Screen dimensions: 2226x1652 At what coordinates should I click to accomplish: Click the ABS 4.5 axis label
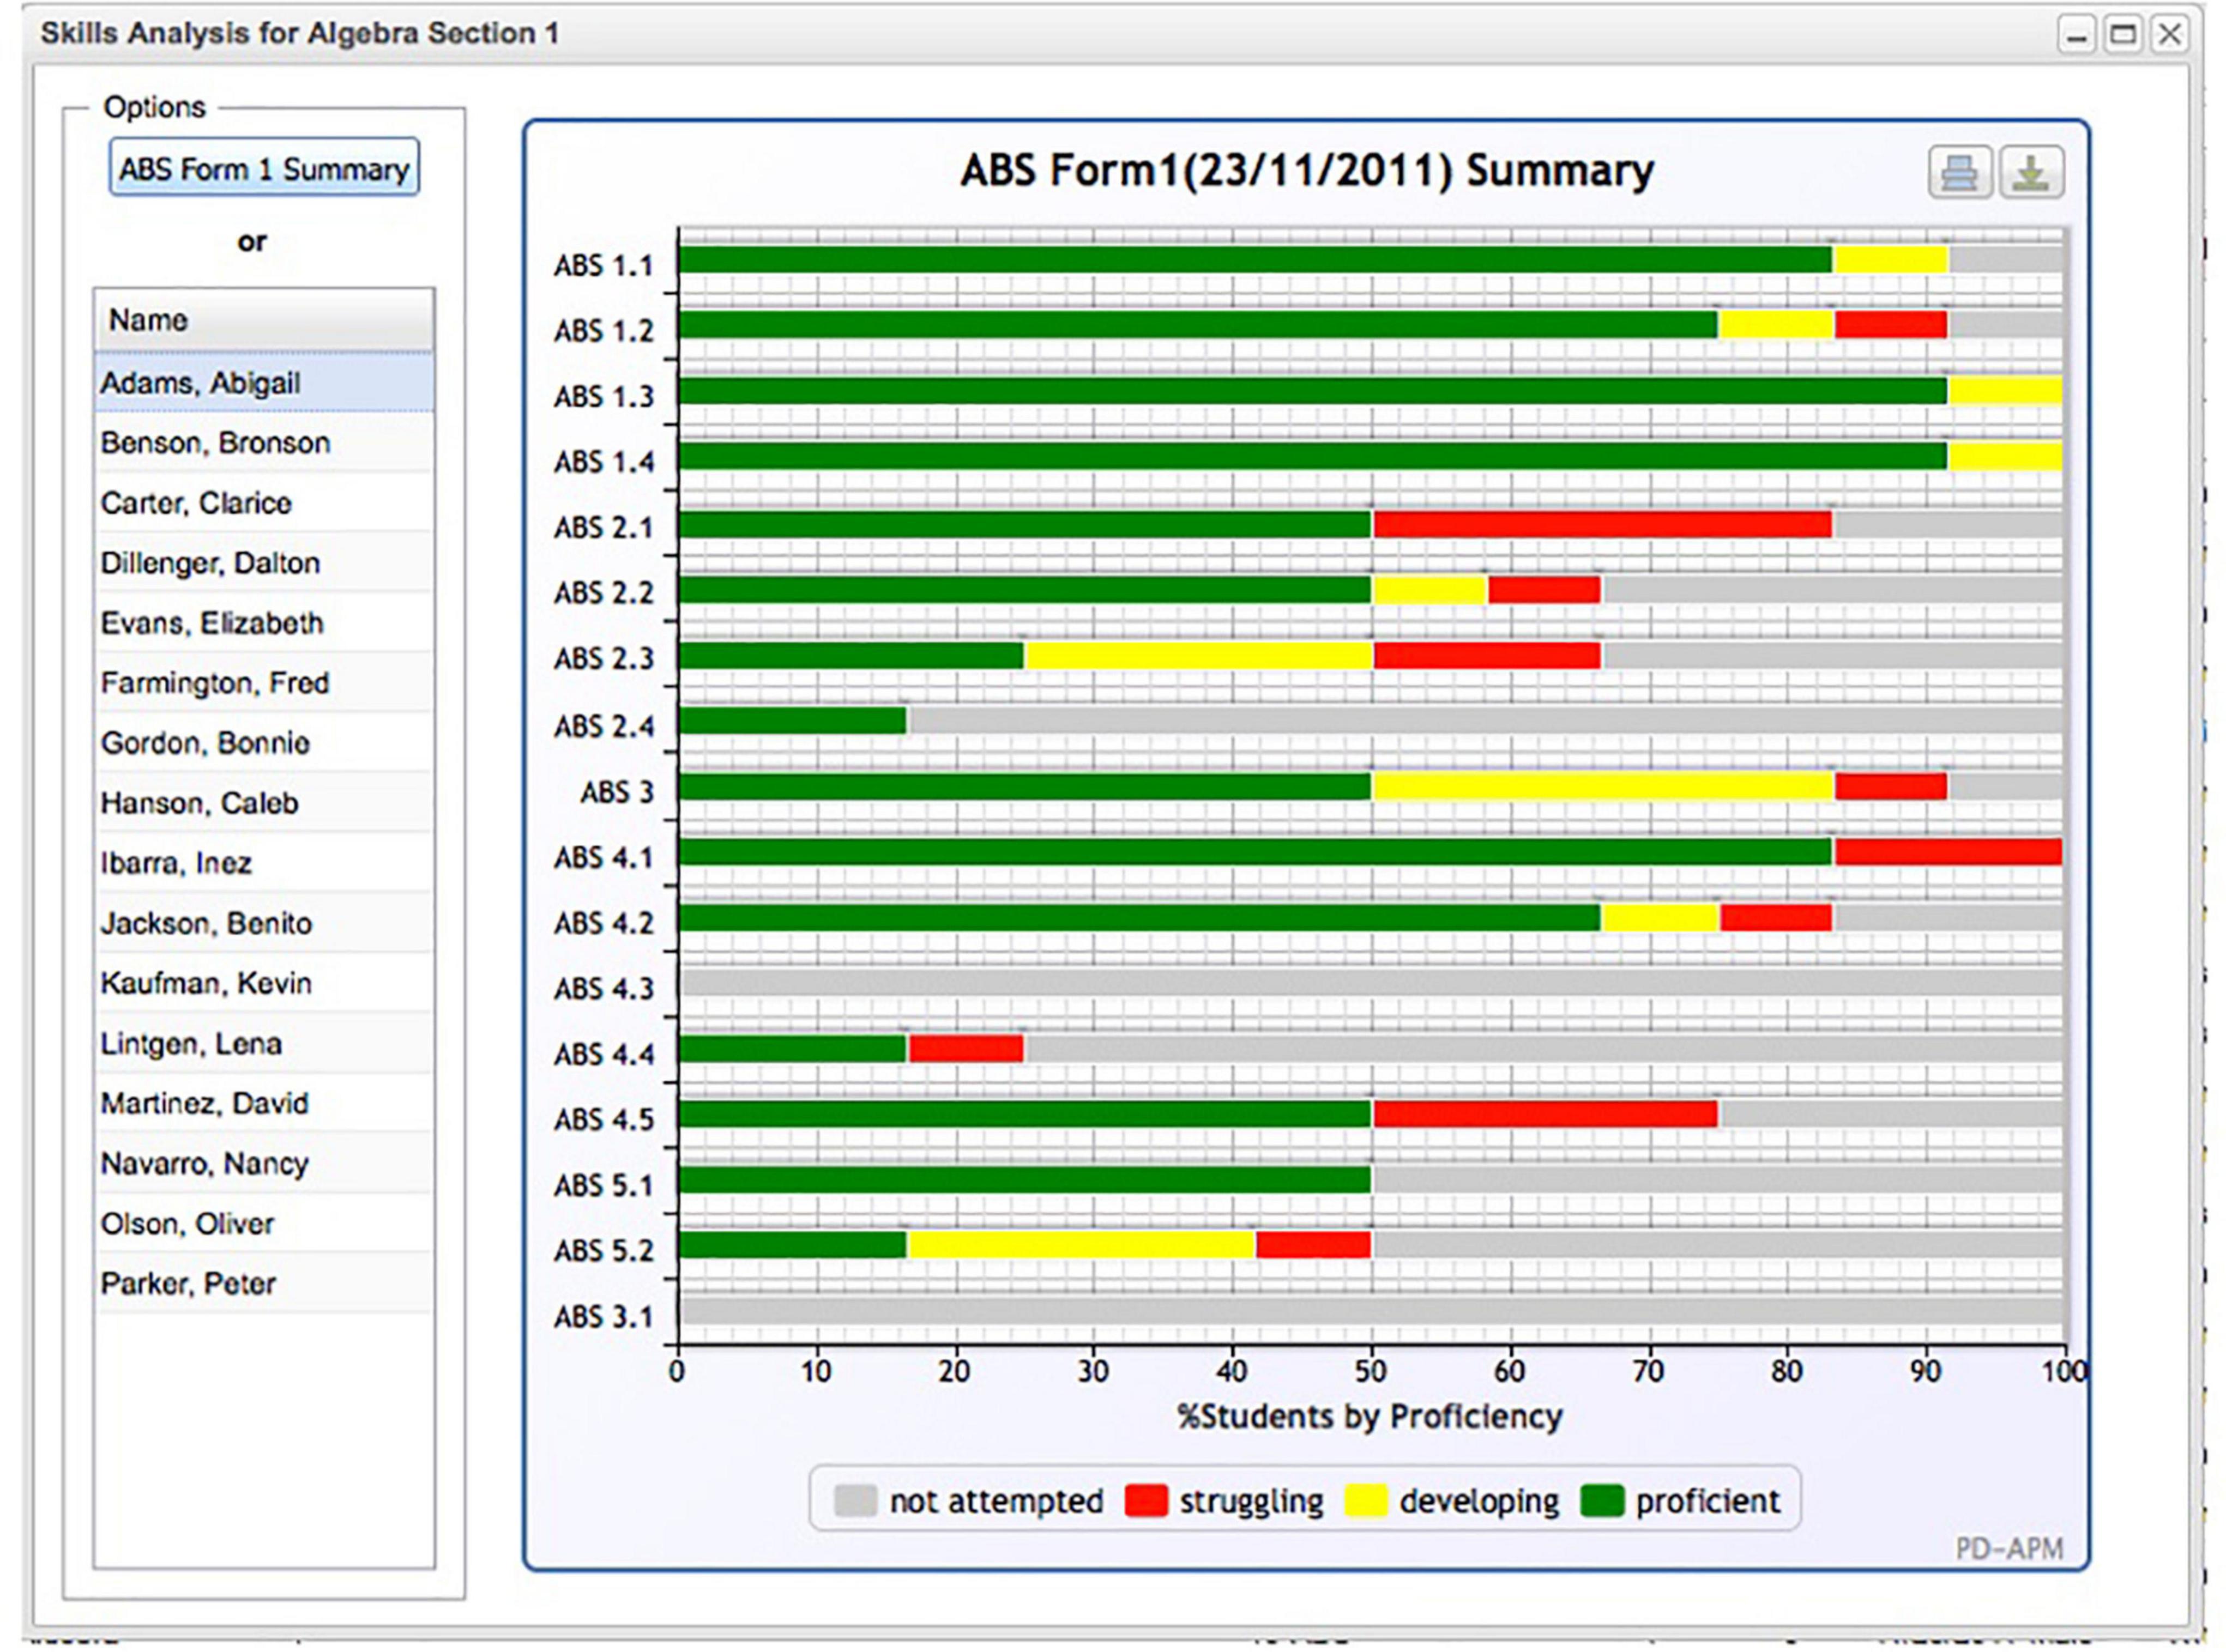click(x=604, y=1119)
